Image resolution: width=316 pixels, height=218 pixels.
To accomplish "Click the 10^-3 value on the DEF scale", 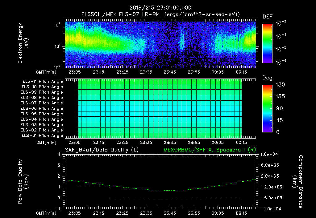I will click(281, 23).
